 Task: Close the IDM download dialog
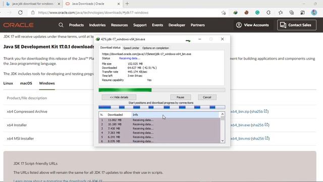pyautogui.click(x=222, y=39)
